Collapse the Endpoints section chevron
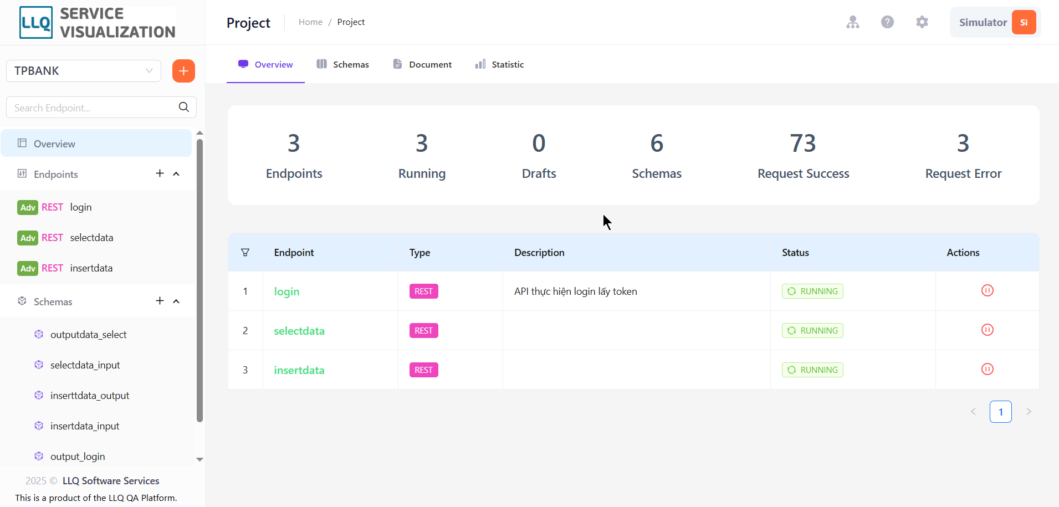The height and width of the screenshot is (507, 1059). [x=176, y=174]
